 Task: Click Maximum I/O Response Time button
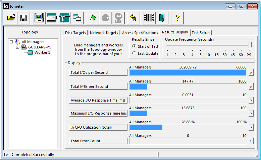pyautogui.click(x=98, y=114)
